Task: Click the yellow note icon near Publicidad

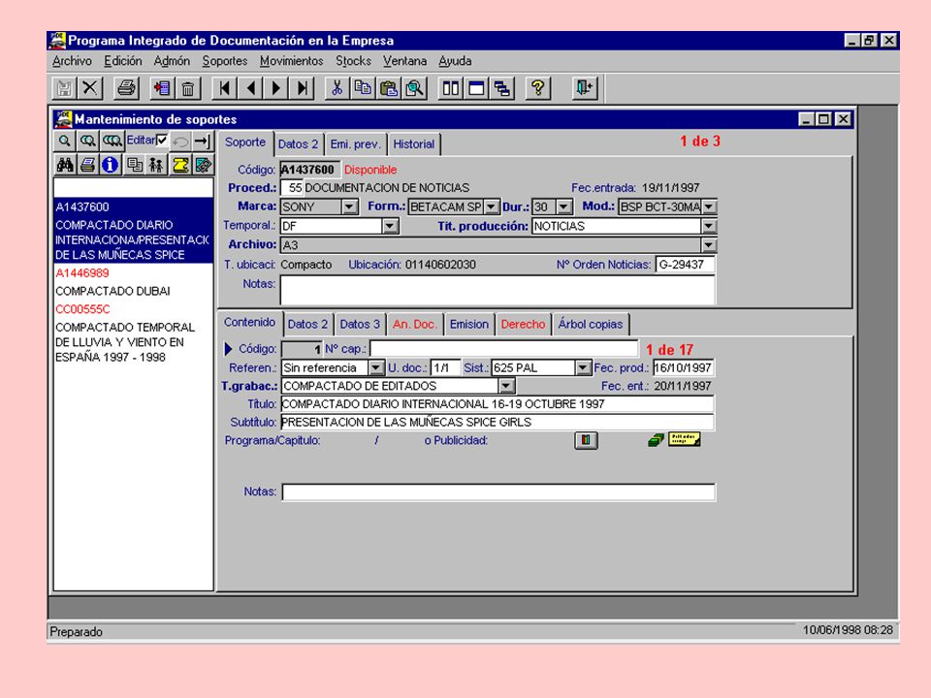Action: coord(685,440)
